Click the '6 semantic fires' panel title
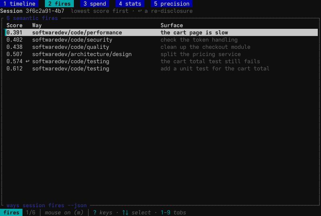Screen dimensions: 321x216 (x=32, y=18)
